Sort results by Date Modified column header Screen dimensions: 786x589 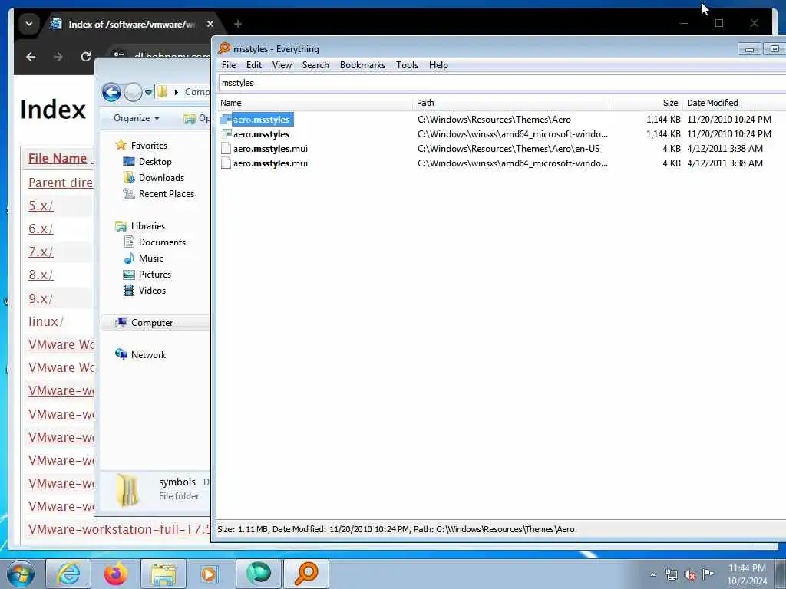tap(734, 103)
